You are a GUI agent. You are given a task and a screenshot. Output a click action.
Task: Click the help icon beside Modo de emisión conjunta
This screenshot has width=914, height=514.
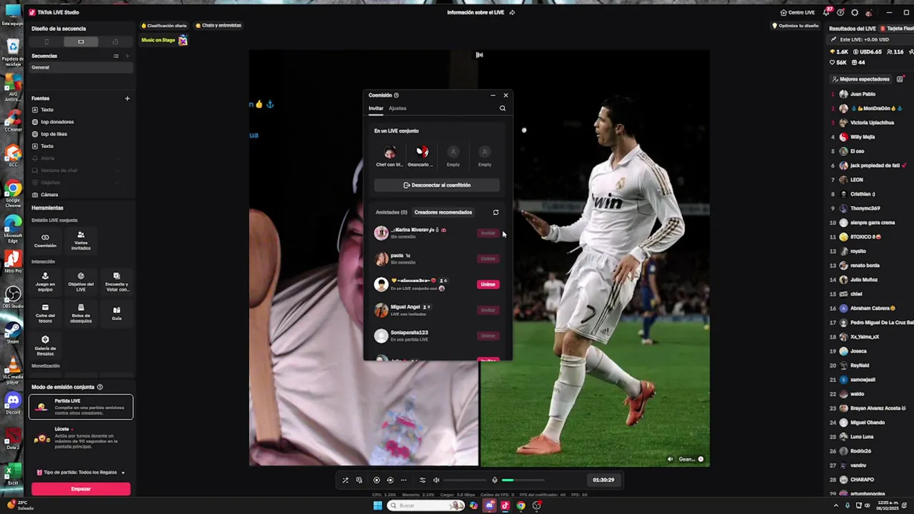pyautogui.click(x=100, y=387)
